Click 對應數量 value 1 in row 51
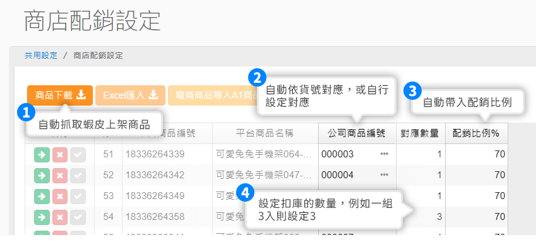536x249 pixels. (x=420, y=154)
